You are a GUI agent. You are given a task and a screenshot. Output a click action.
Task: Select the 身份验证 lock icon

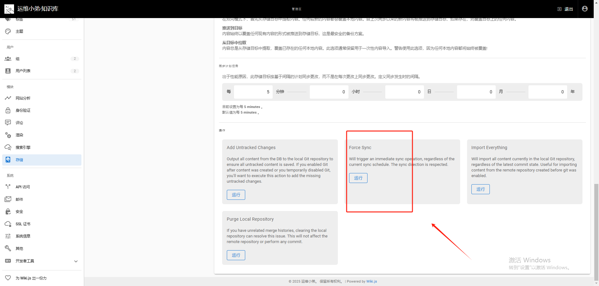pos(8,110)
